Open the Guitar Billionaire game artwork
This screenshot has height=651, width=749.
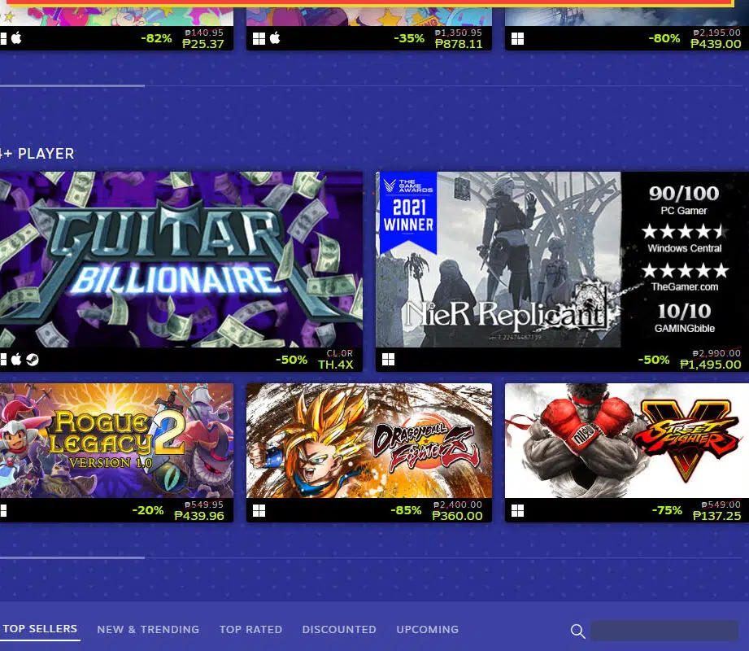click(181, 260)
